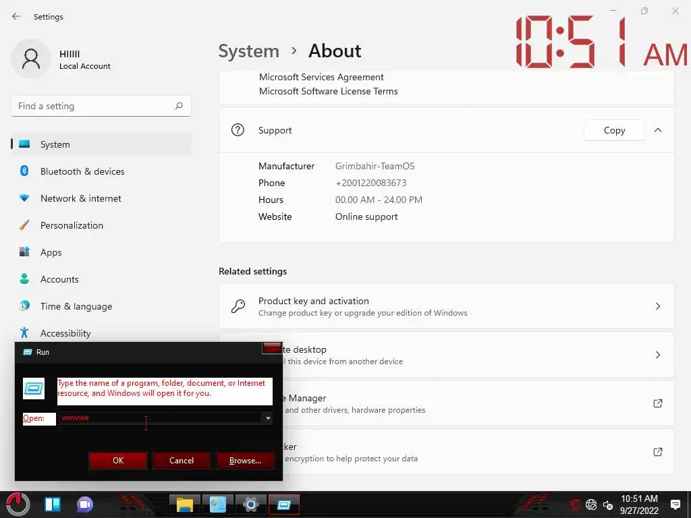Click the user profile avatar icon

tap(31, 59)
